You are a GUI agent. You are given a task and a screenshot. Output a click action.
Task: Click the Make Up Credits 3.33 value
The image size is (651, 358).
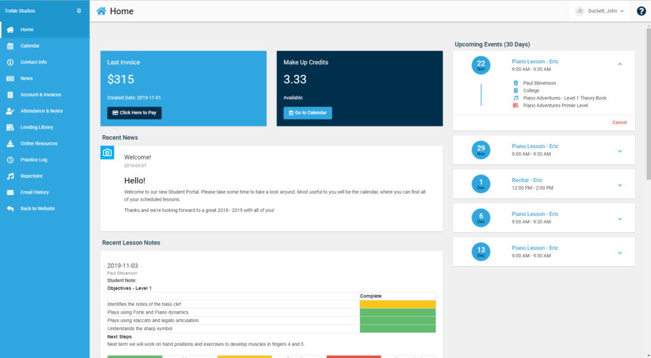[x=295, y=79]
